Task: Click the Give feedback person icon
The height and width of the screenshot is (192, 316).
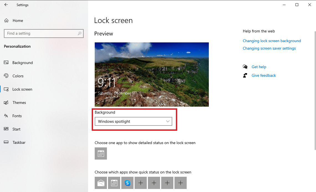Action: (x=245, y=75)
